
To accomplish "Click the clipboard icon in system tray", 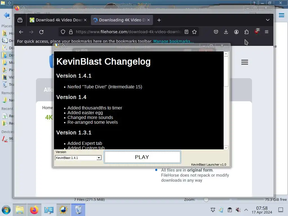I will pyautogui.click(x=230, y=210).
